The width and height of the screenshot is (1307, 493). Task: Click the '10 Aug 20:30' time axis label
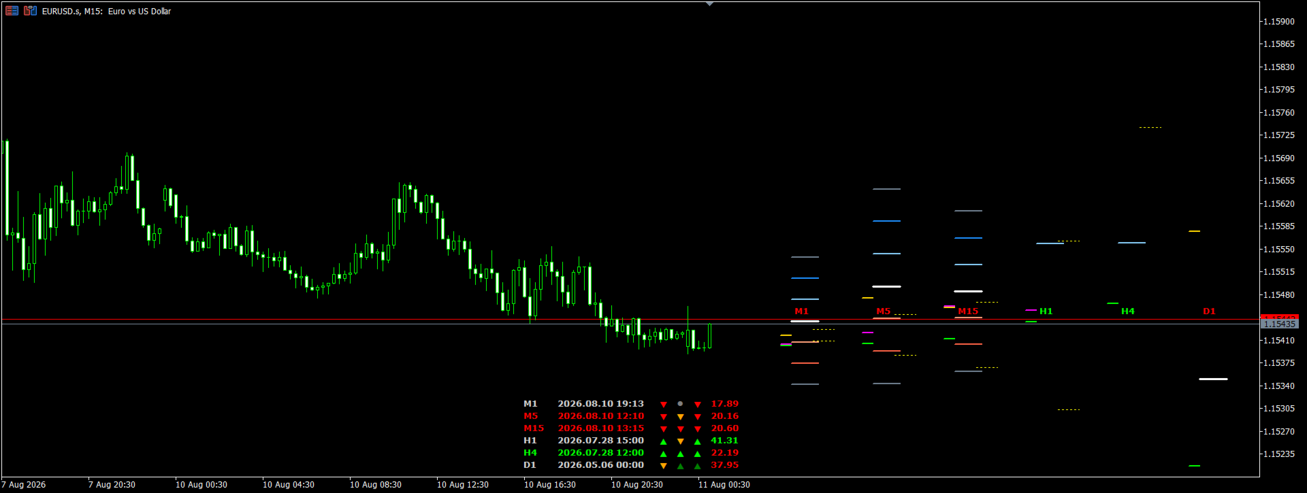[637, 485]
